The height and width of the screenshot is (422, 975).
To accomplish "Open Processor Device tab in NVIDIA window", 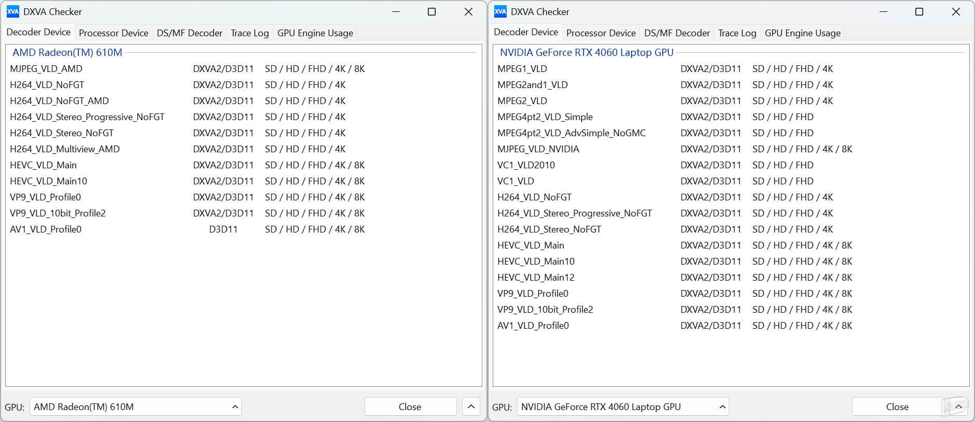I will (601, 33).
